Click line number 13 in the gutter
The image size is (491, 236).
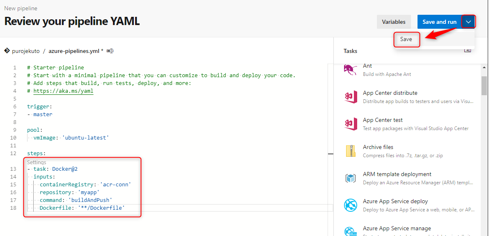point(13,169)
